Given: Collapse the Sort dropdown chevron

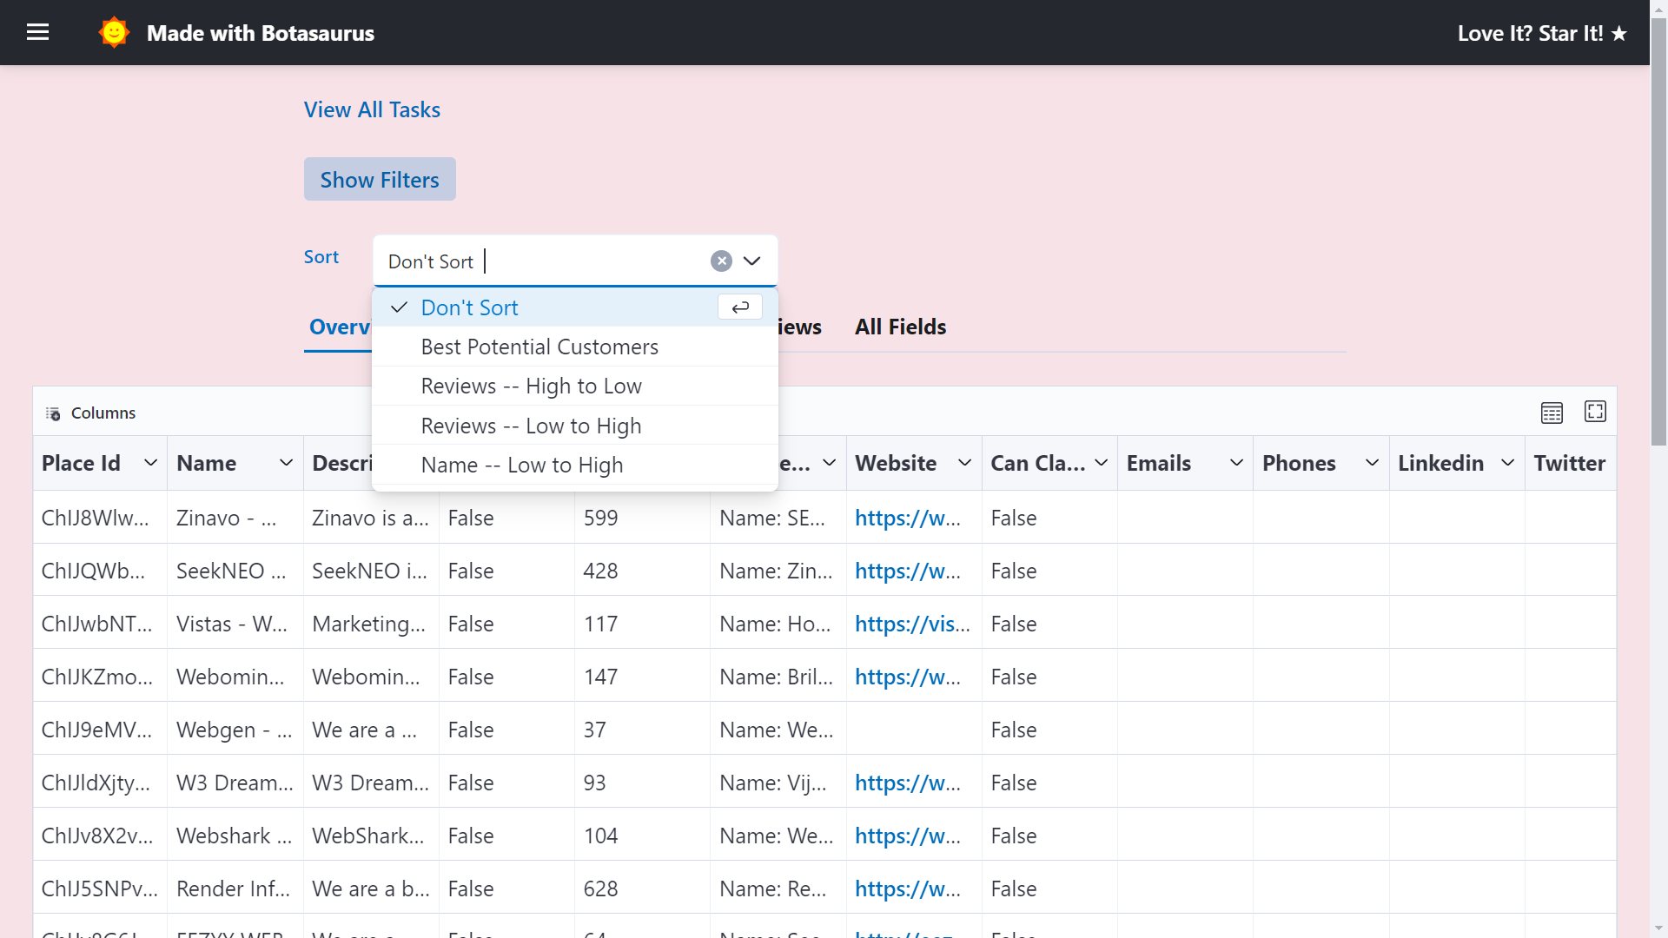Looking at the screenshot, I should click(752, 261).
